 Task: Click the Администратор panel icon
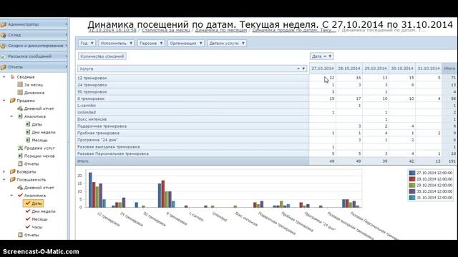(x=3, y=24)
